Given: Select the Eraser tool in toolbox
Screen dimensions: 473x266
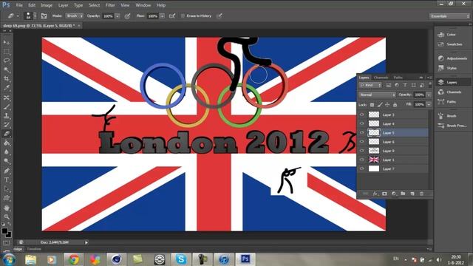Looking at the screenshot, I should pos(7,134).
